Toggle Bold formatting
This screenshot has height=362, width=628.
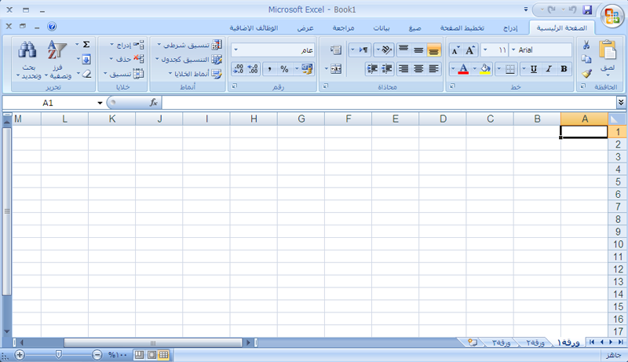[564, 69]
